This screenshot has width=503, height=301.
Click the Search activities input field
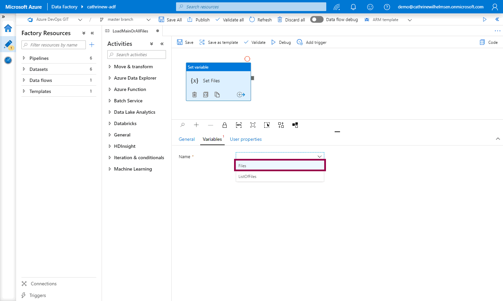coord(136,55)
